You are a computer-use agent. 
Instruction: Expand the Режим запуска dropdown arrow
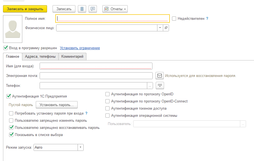[x=81, y=148]
